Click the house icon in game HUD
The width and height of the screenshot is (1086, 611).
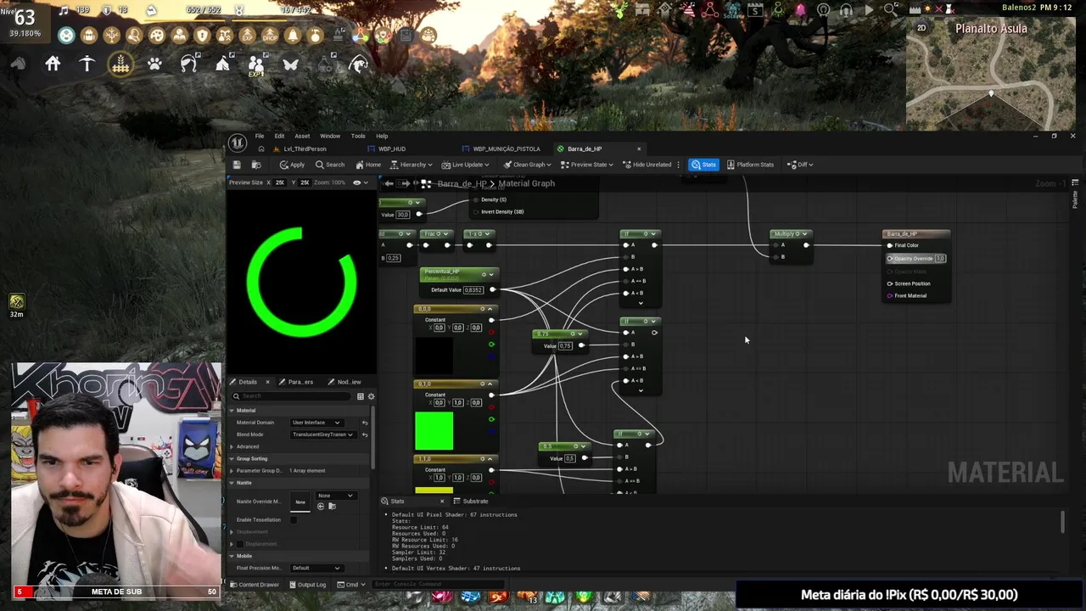tap(53, 64)
